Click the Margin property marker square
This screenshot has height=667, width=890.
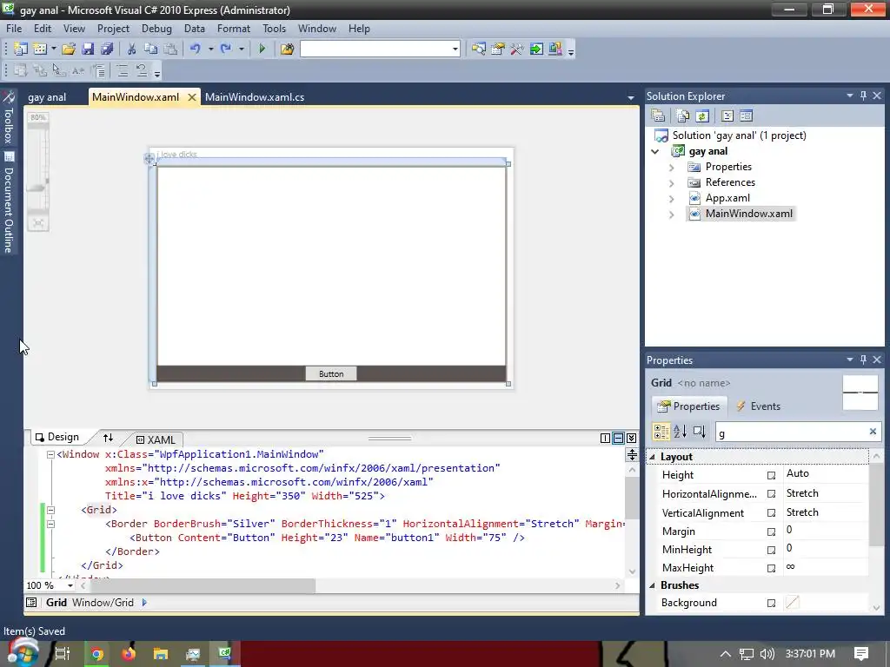click(772, 532)
